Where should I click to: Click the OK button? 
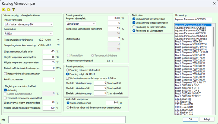(191, 119)
